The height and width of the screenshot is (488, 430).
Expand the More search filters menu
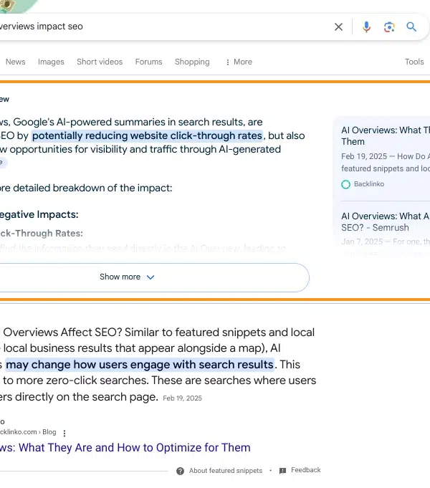click(239, 62)
